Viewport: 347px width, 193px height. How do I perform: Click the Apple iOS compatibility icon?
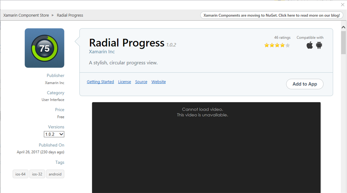(310, 45)
